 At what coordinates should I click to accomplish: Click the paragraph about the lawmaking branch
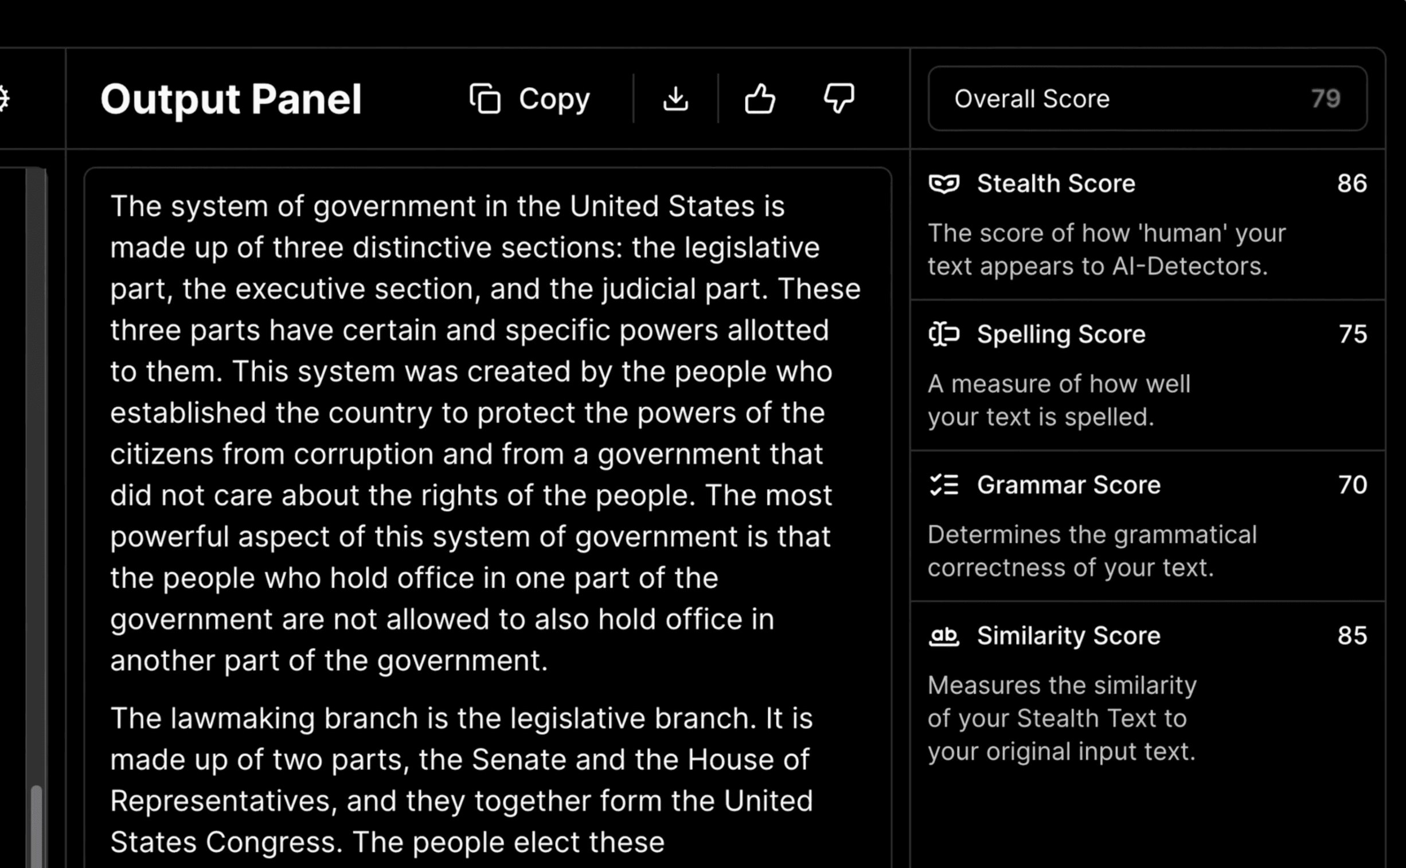462,780
